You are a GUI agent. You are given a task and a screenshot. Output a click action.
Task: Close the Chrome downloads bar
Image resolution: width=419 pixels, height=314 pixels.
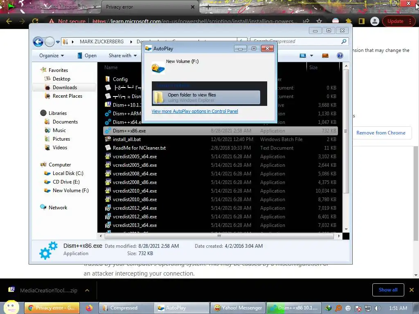(x=412, y=290)
